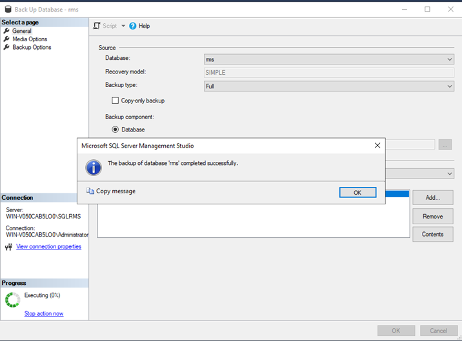Click the wrench icon beside General
The width and height of the screenshot is (462, 341).
pyautogui.click(x=6, y=31)
